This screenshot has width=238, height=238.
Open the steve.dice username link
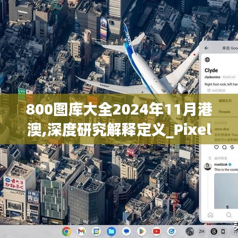(222, 129)
